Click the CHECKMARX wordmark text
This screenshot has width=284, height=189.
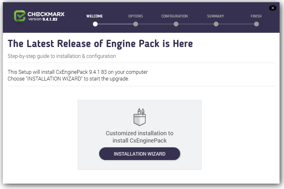click(x=46, y=14)
